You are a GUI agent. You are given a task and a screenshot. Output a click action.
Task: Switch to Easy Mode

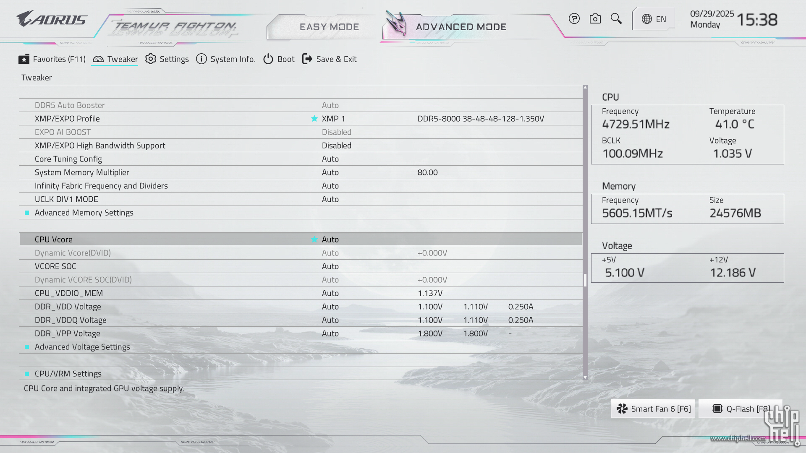point(329,27)
